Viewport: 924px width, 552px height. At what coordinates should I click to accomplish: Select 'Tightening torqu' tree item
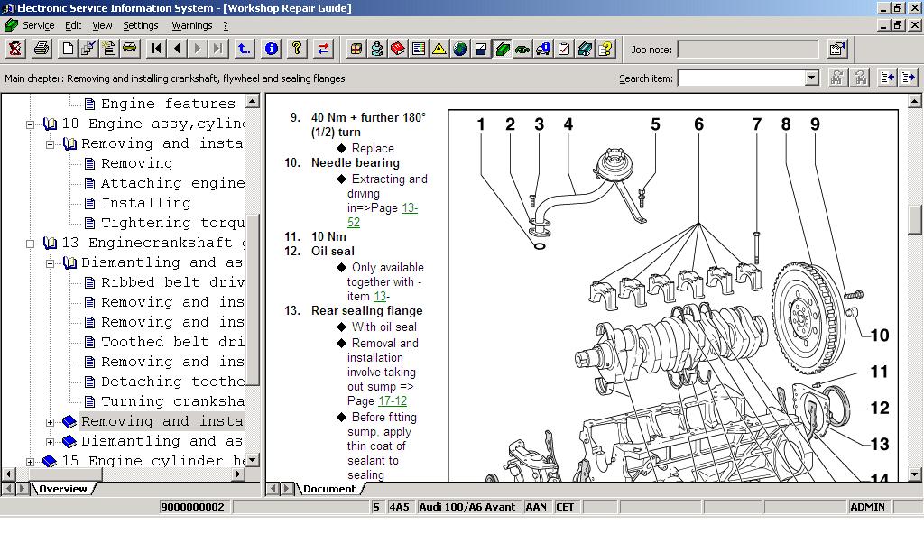click(171, 223)
